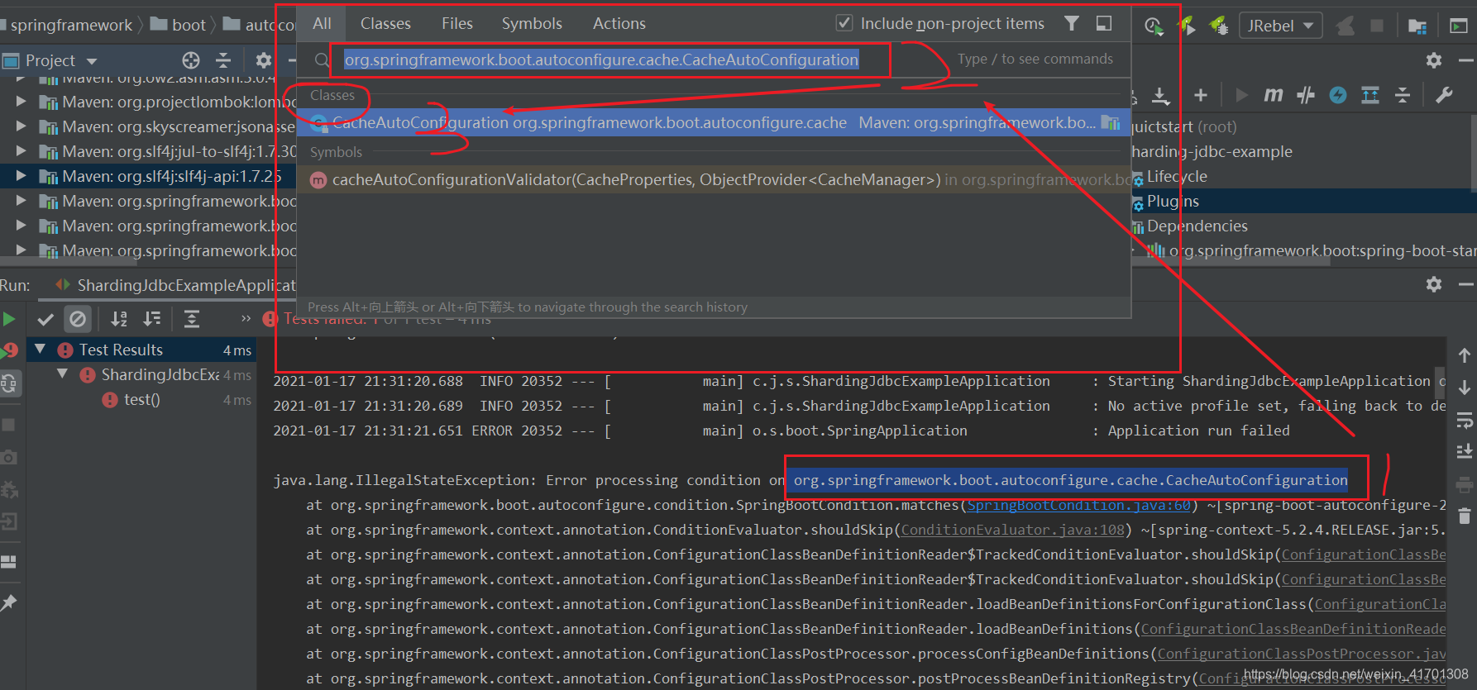This screenshot has height=690, width=1477.
Task: Click the Pin tab icon in Run sidebar
Action: click(x=9, y=603)
